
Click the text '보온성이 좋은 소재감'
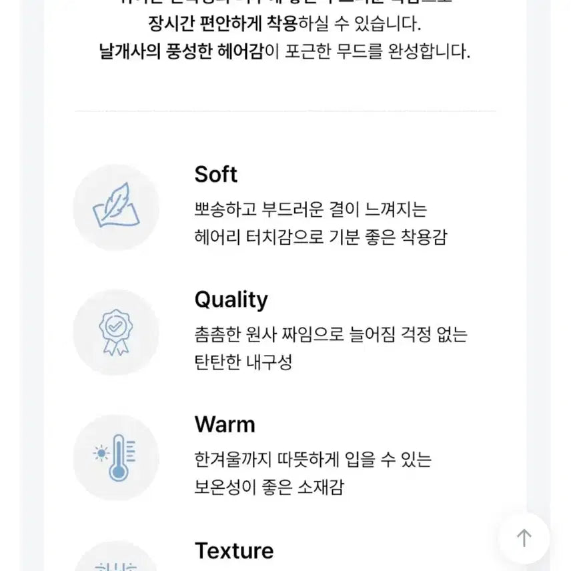[x=269, y=488]
